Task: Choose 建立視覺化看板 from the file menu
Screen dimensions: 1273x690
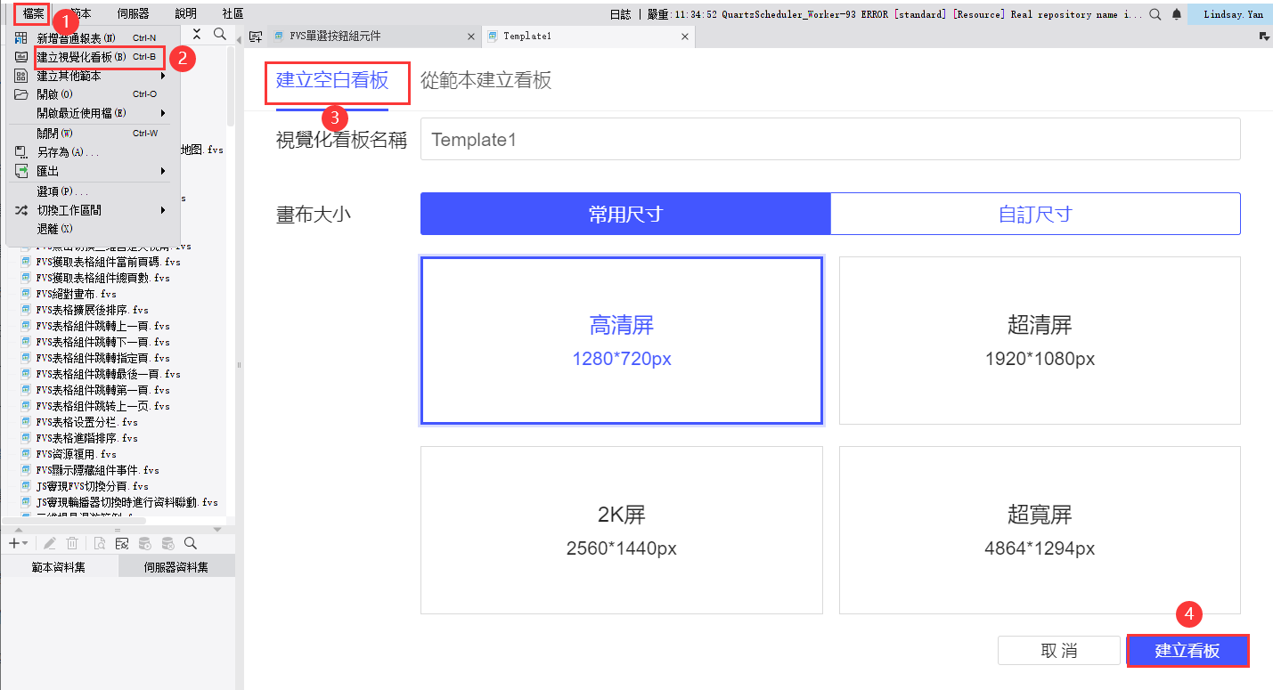Action: (x=93, y=57)
